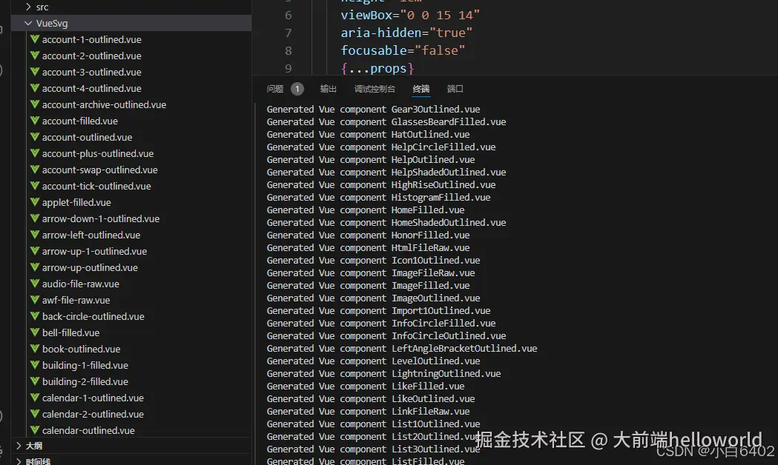778x465 pixels.
Task: Click the Vue icon beside arrow-down-1-outlined.vue
Action: pos(35,218)
